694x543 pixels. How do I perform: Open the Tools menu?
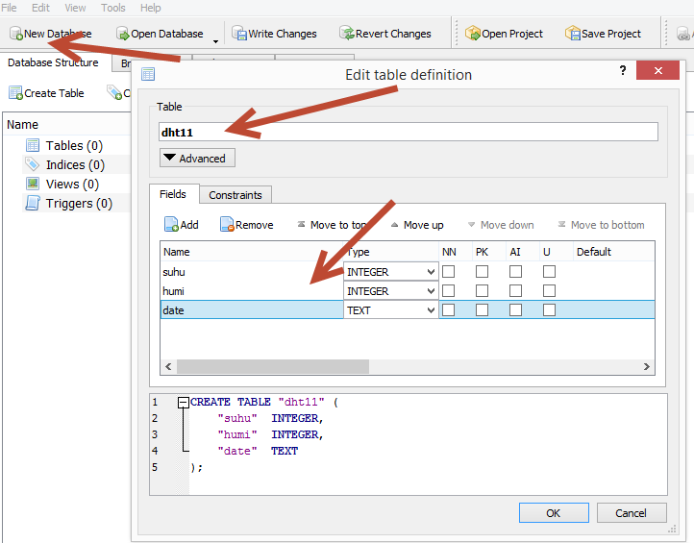tap(112, 8)
